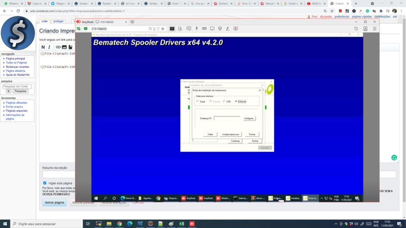
Task: Open 'Ajuda do MediaWiki' link
Action: [18, 75]
